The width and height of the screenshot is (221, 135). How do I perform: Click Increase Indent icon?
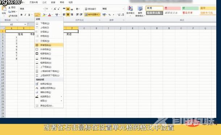pos(81,15)
